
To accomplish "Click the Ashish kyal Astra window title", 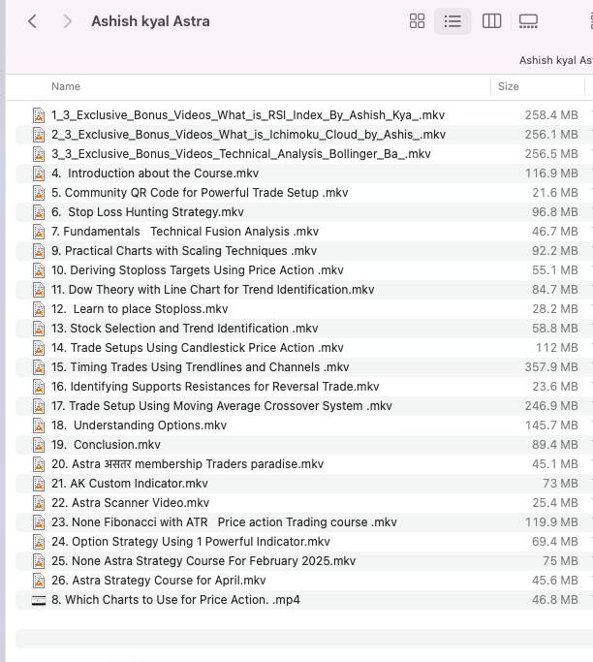I will (x=150, y=21).
